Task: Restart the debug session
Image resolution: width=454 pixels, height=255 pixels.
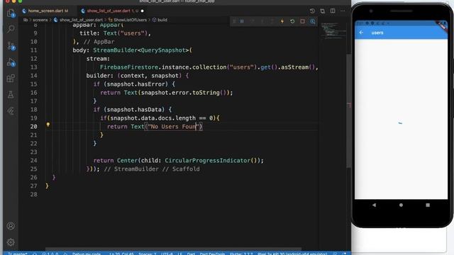Action: [292, 21]
